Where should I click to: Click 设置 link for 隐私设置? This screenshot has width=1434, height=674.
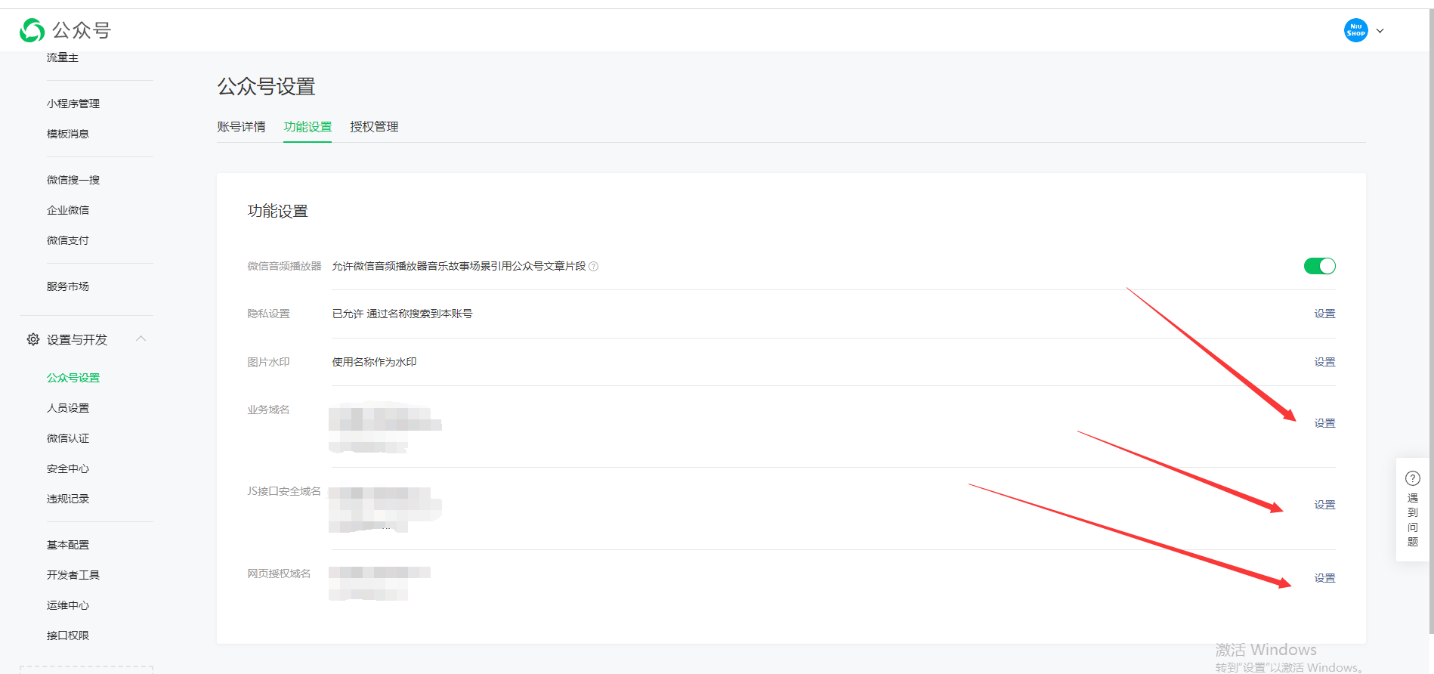click(x=1324, y=314)
